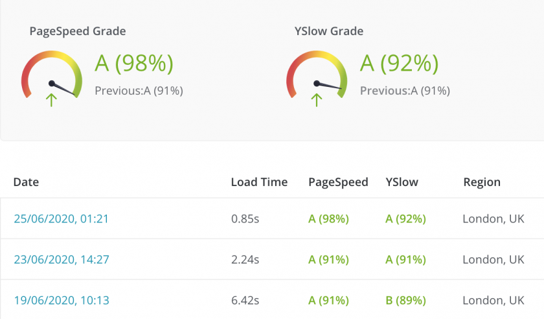Viewport: 544px width, 319px height.
Task: Click the YSlow Grade heading
Action: tap(329, 31)
